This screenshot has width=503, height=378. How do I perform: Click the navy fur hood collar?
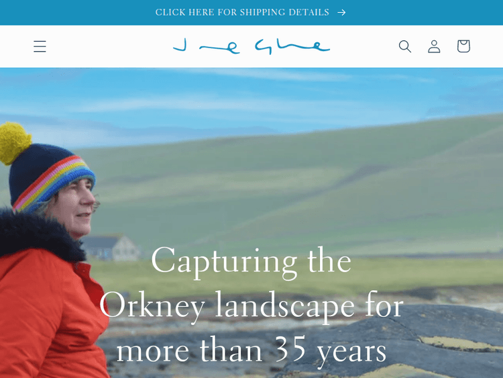point(38,234)
